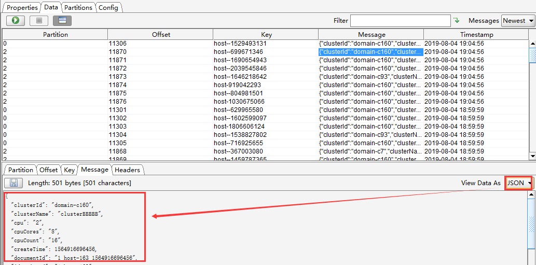536x265 pixels.
Task: Click key host--367003080
Action: click(266, 151)
